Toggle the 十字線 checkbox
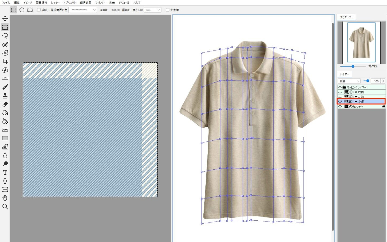The width and height of the screenshot is (387, 242). point(168,10)
